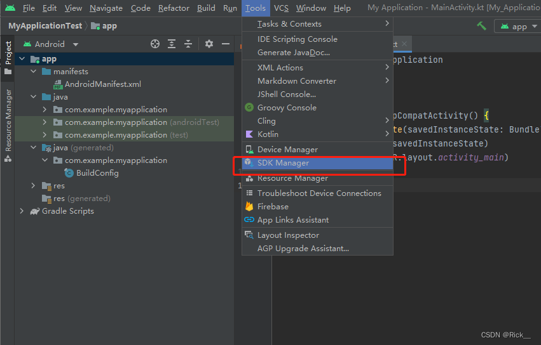Choose AGP Upgrade Assistant...
Viewport: 541px width, 345px height.
[x=317, y=249]
